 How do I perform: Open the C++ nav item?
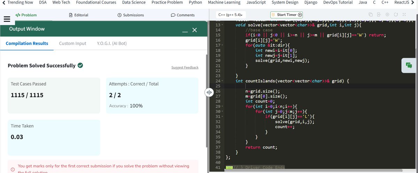(385, 2)
